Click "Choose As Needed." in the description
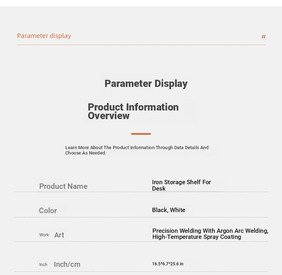282x275 pixels. [86, 153]
